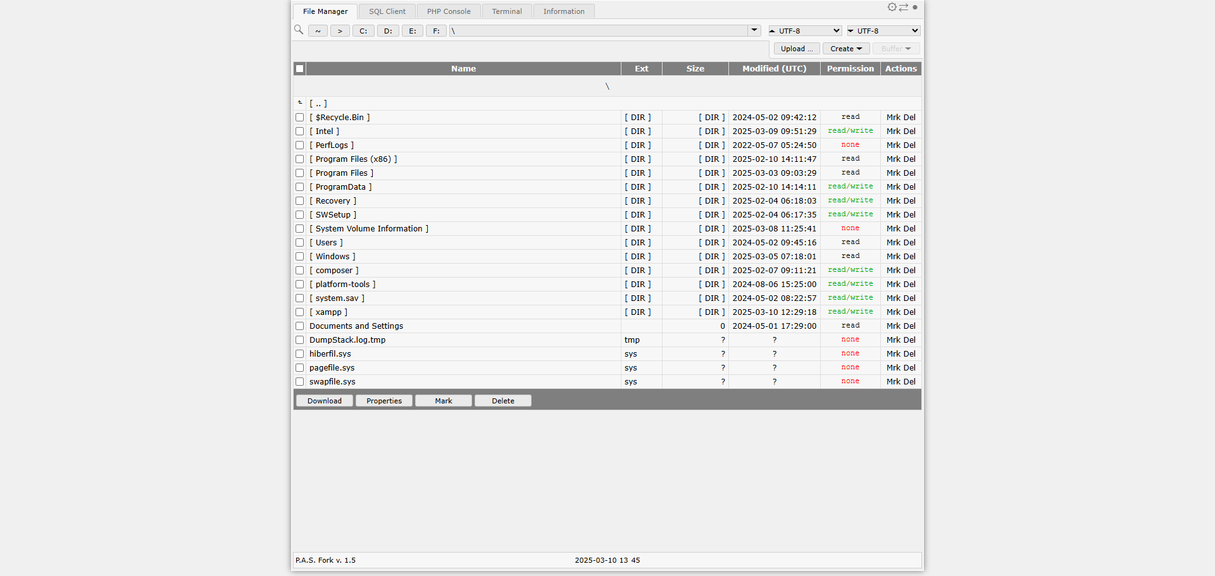Image resolution: width=1215 pixels, height=576 pixels.
Task: Change the first UTF-8 encoding dropdown
Action: [x=804, y=30]
